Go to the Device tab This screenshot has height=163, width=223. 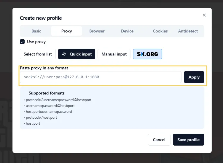click(127, 31)
